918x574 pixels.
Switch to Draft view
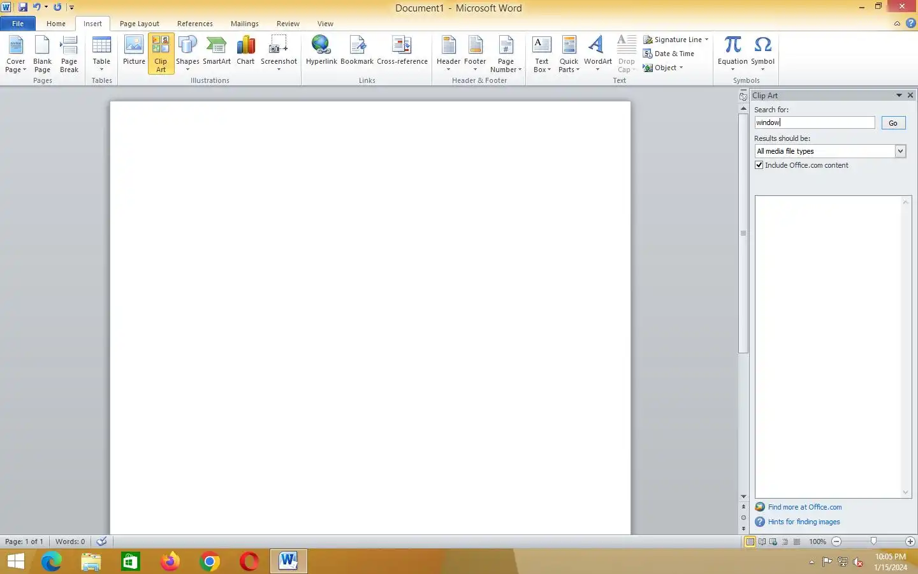coord(796,541)
